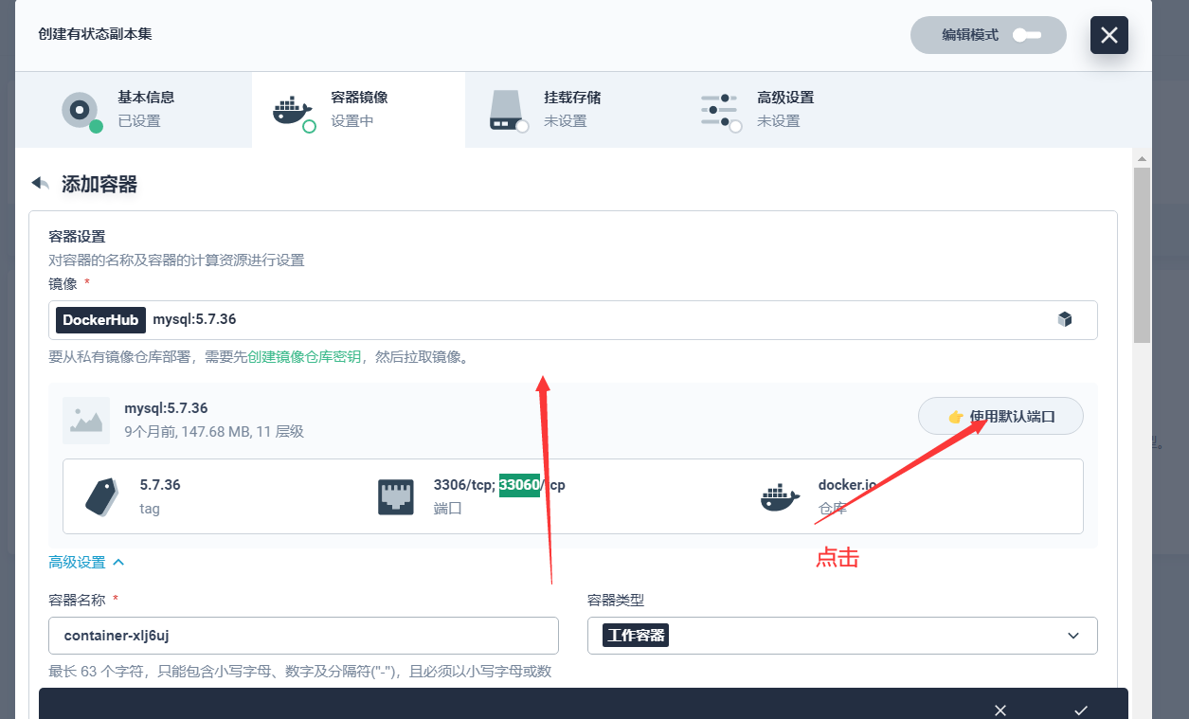Click the 使用默认端口 button
Viewport: 1189px width, 719px height.
point(1000,416)
